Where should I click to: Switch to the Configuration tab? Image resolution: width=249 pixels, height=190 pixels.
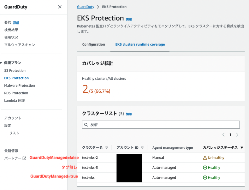(93, 45)
